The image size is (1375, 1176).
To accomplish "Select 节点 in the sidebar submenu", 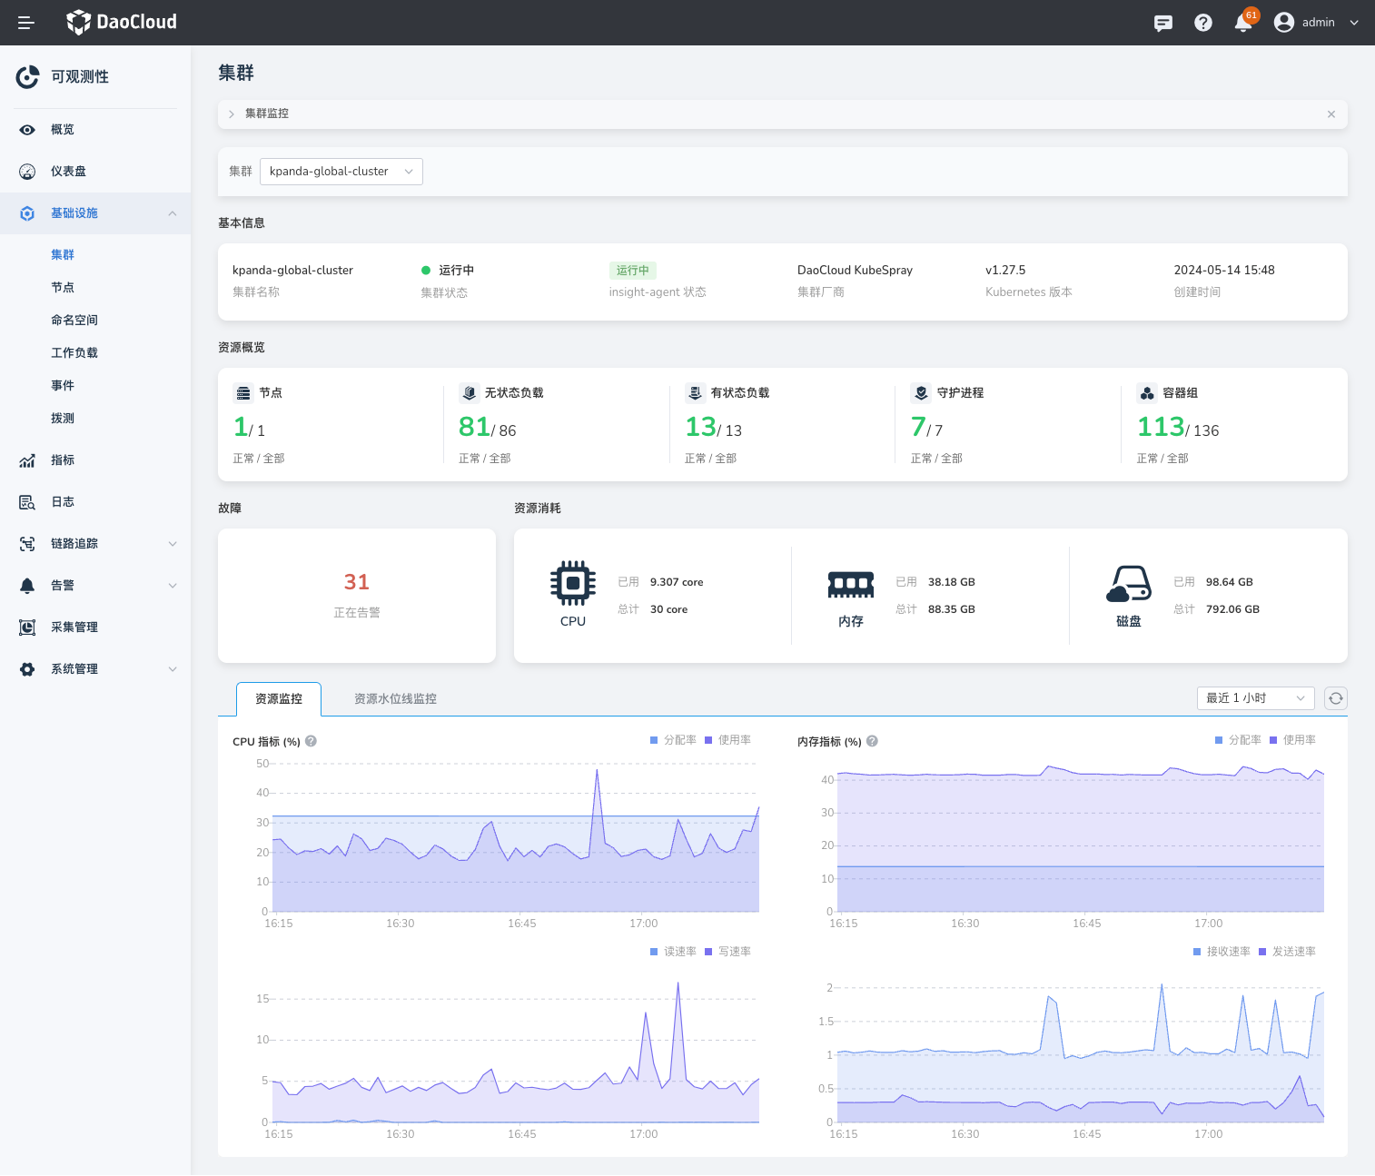I will (63, 288).
